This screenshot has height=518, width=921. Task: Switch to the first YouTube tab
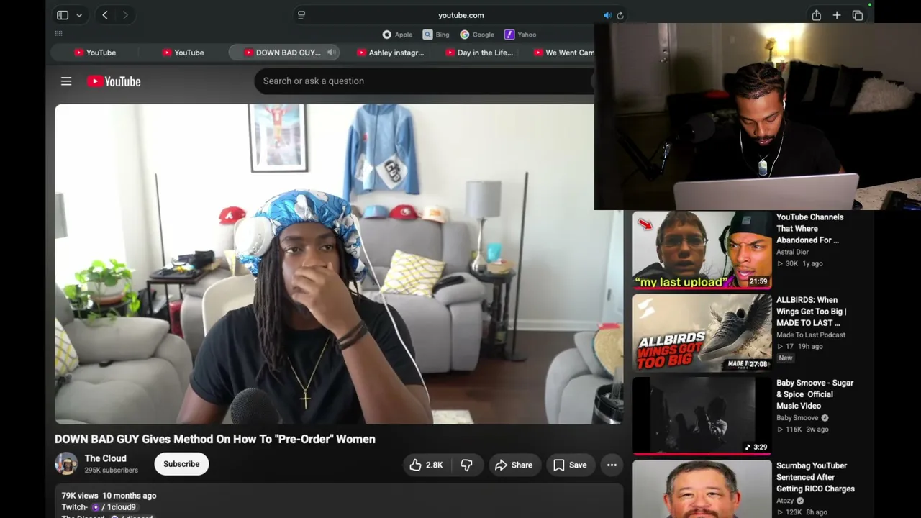coord(95,53)
